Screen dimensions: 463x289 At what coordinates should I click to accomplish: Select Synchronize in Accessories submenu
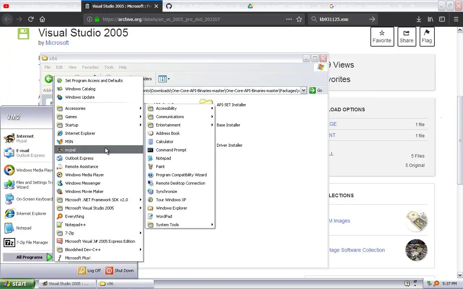click(x=180, y=191)
